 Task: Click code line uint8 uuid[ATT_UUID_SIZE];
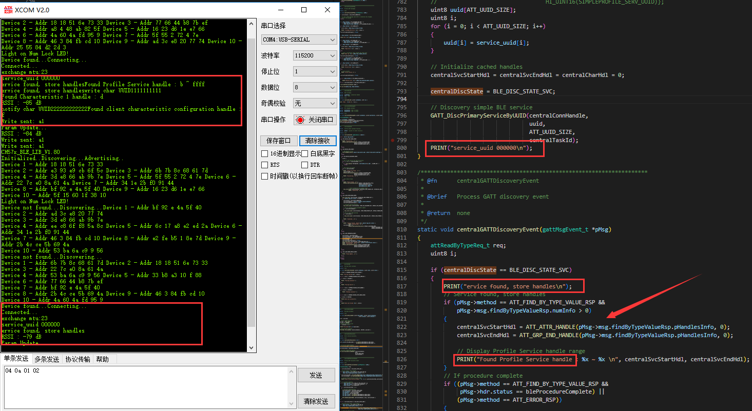473,10
